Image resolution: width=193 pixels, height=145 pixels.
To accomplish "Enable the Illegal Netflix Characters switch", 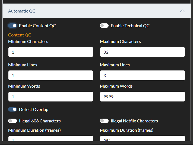I will [104, 121].
